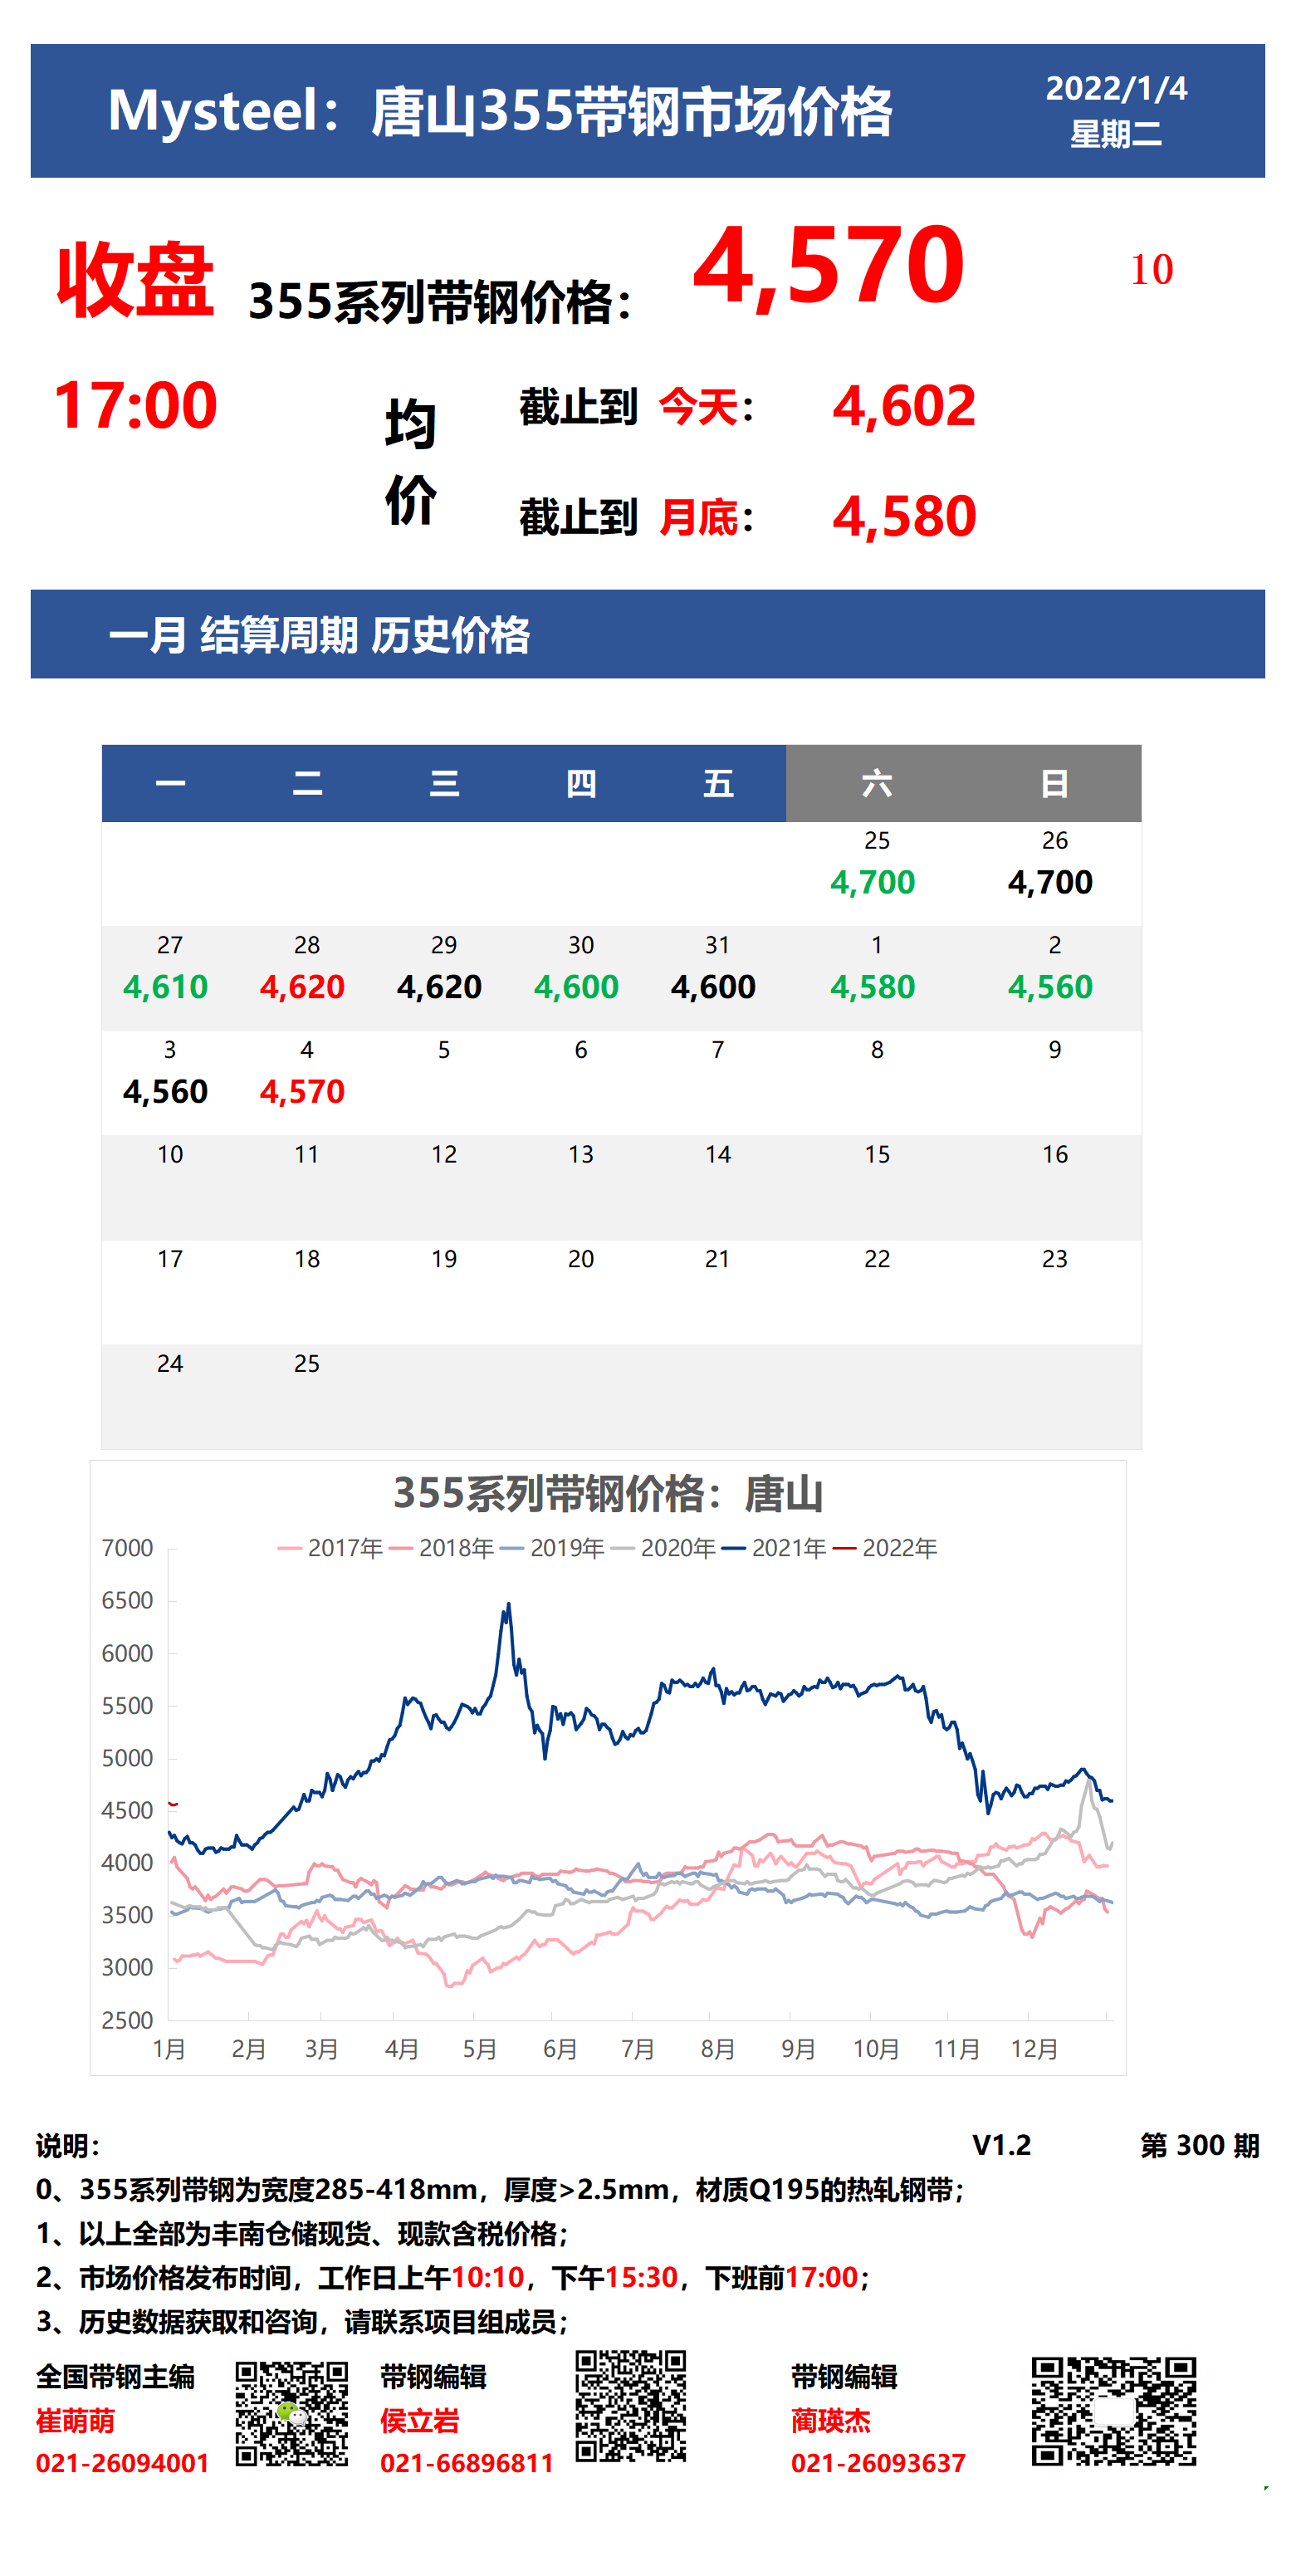
Task: Click the QR code beside 蔺瑛杰
Action: pos(1114,2412)
